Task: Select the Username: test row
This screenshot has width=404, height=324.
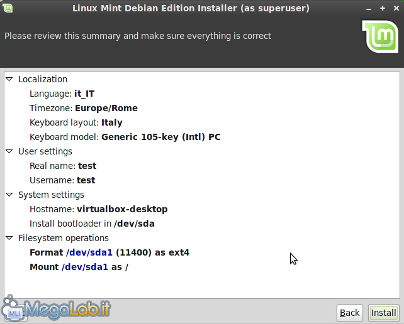Action: pos(62,180)
